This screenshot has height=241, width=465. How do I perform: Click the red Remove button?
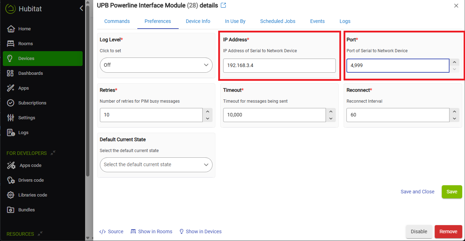tap(448, 231)
